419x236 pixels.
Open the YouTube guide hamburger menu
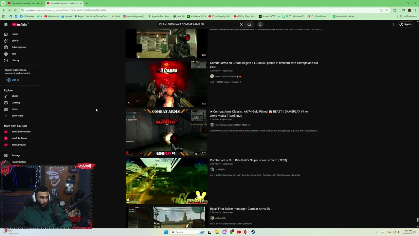[x=6, y=24]
